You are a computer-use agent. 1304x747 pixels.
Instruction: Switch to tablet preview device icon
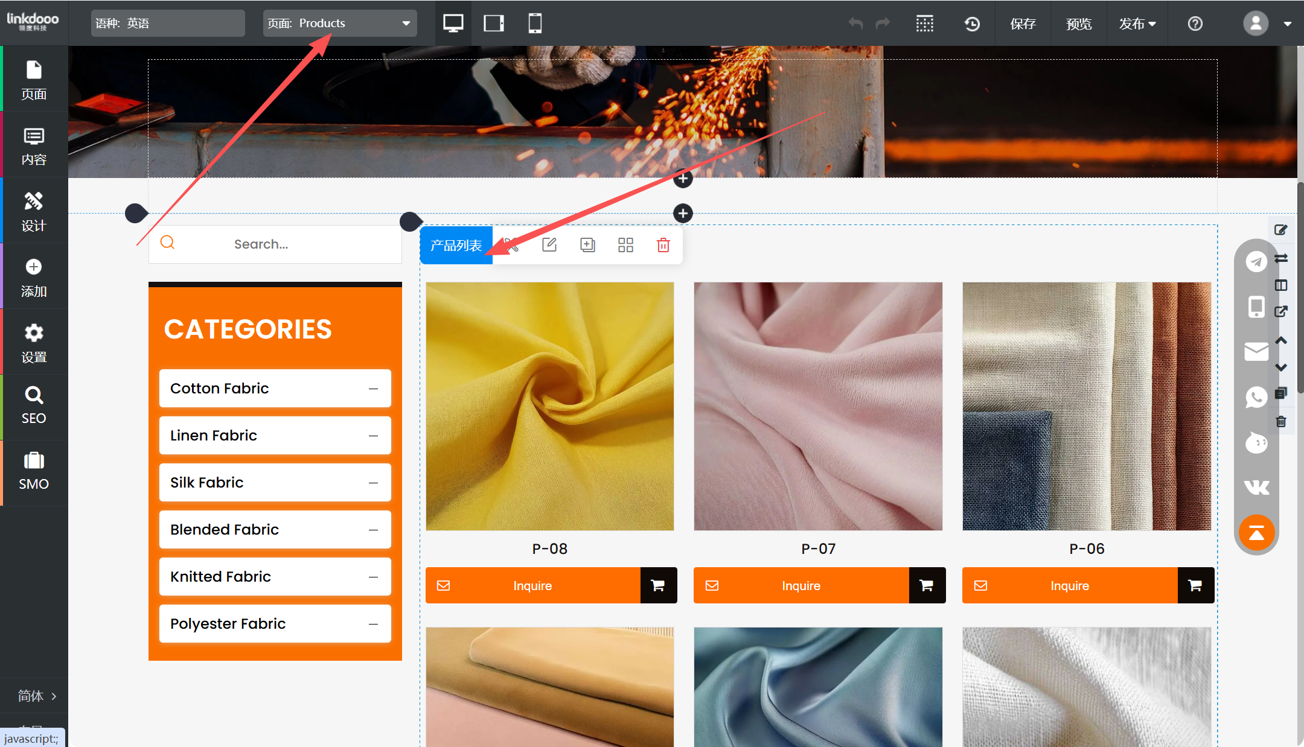click(494, 24)
